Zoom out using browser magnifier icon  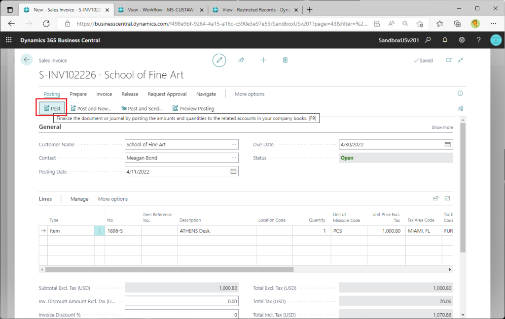405,24
